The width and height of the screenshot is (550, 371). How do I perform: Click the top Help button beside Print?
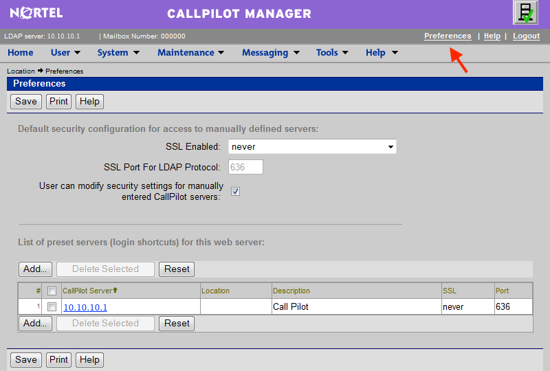89,102
